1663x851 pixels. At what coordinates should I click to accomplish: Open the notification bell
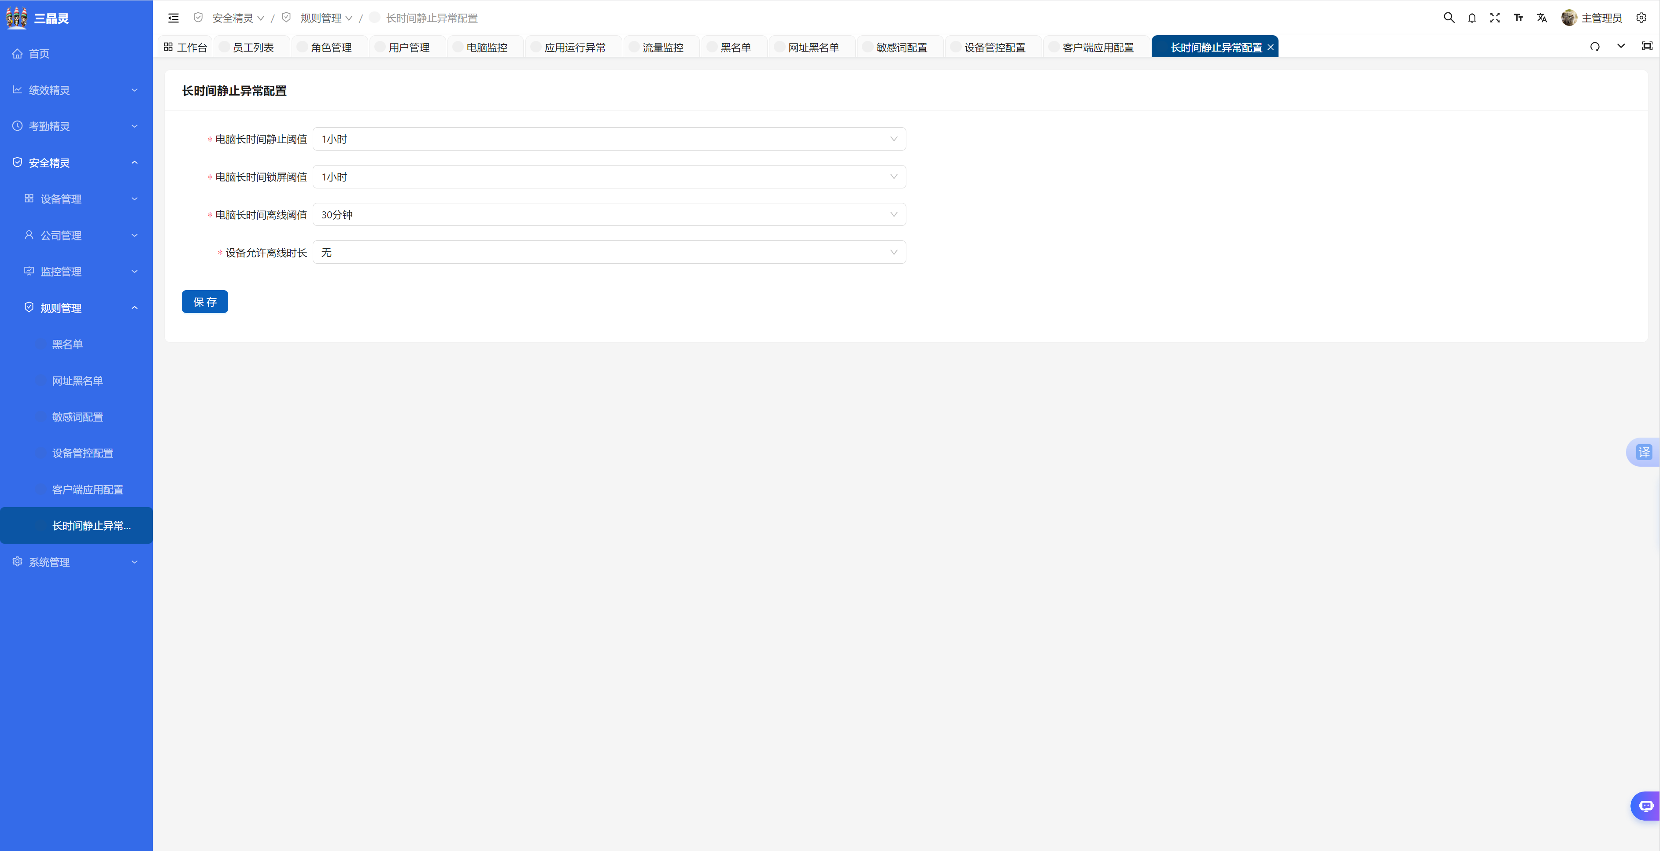coord(1472,18)
